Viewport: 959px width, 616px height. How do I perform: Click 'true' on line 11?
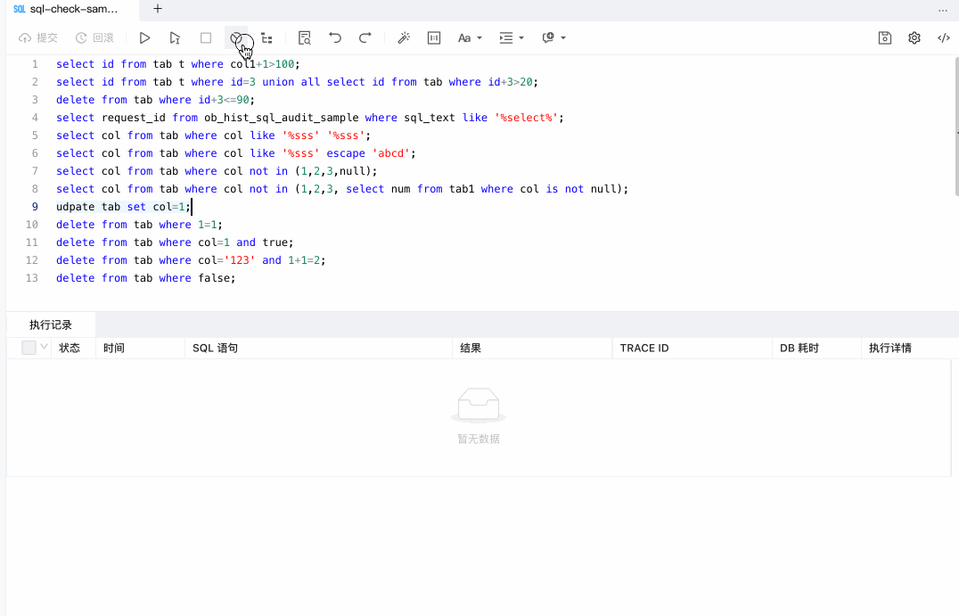275,242
